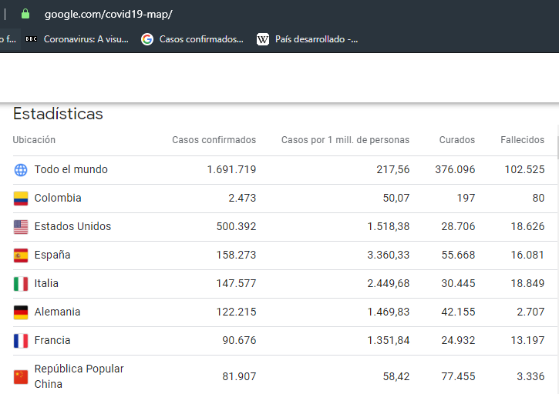The image size is (559, 394).
Task: Click world confirmed cases value 1.691.719
Action: click(x=231, y=169)
